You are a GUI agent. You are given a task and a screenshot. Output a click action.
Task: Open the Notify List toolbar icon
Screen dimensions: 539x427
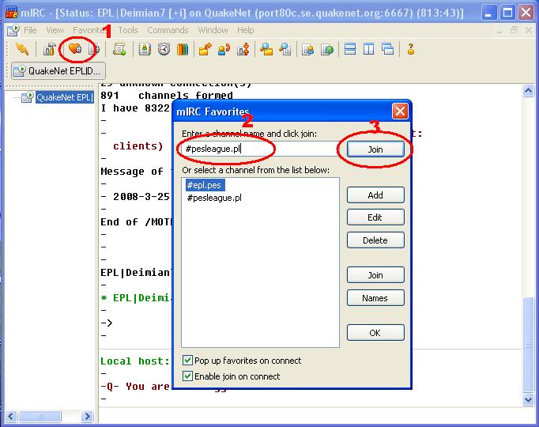coord(307,50)
